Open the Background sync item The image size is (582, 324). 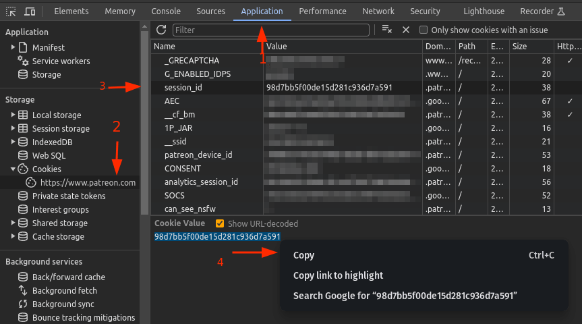tap(64, 304)
